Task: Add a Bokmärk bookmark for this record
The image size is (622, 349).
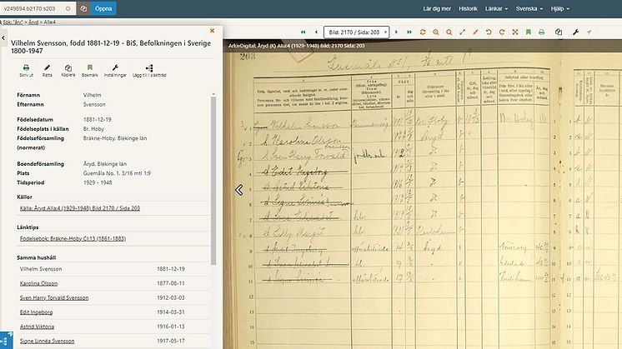Action: [x=89, y=69]
